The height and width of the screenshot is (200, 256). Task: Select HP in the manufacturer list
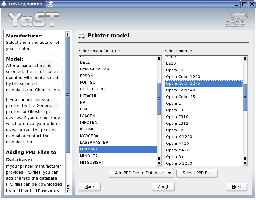pyautogui.click(x=118, y=103)
